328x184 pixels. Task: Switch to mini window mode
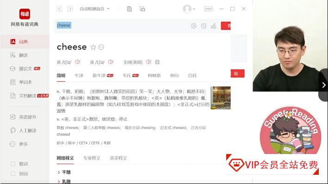(208, 9)
